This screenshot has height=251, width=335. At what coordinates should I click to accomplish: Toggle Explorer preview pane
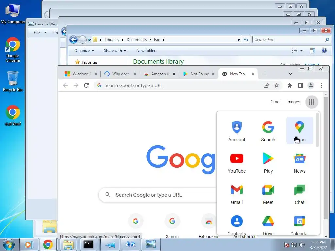click(x=312, y=51)
